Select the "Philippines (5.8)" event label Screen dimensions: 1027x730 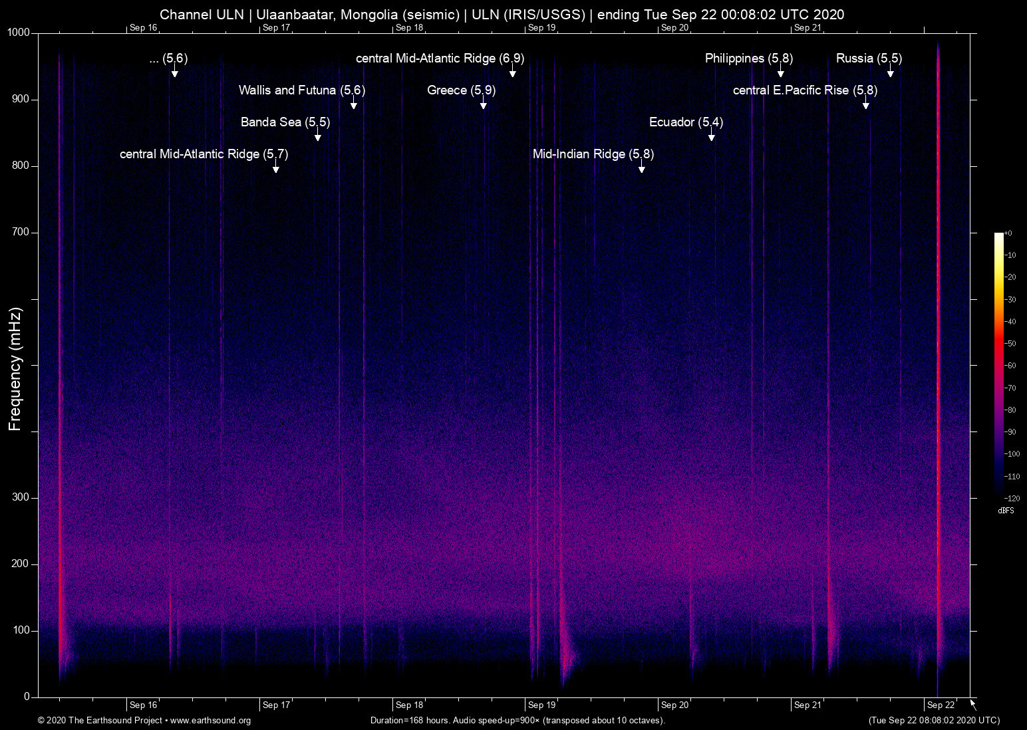tap(749, 59)
